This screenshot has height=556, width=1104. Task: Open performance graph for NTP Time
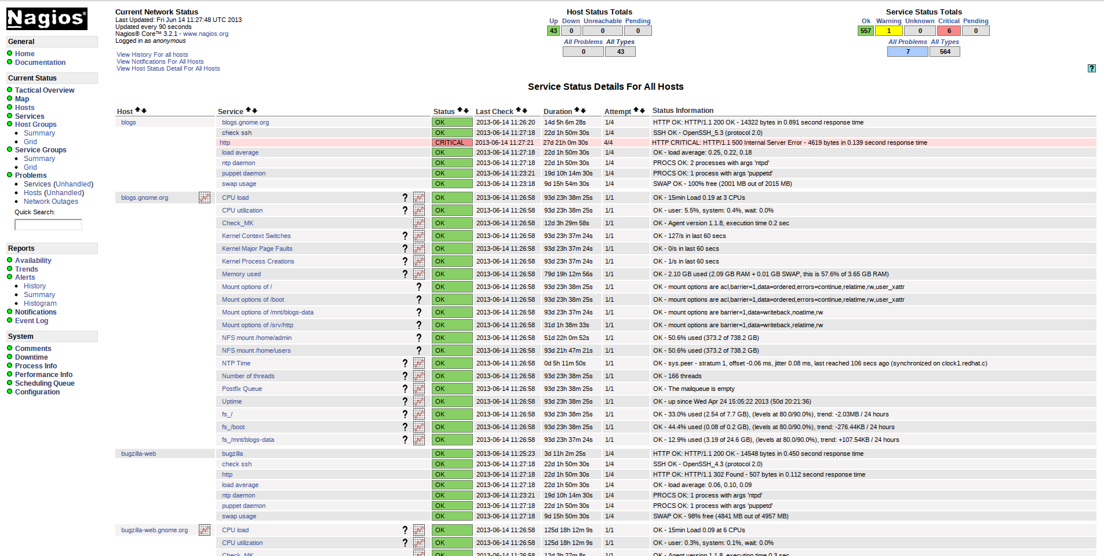coord(419,363)
